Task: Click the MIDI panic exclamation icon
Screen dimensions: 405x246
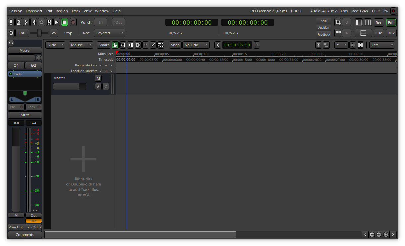Action: (x=11, y=22)
